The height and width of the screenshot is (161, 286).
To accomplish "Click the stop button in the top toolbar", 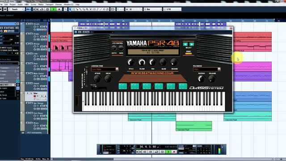I will (48, 9).
